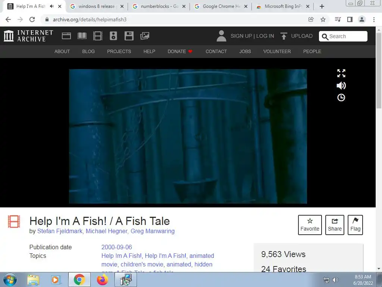Click the page vertical scrollbar thumb
This screenshot has height=287, width=382.
click(379, 71)
